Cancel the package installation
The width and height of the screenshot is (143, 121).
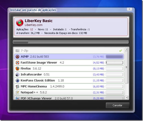point(117,105)
